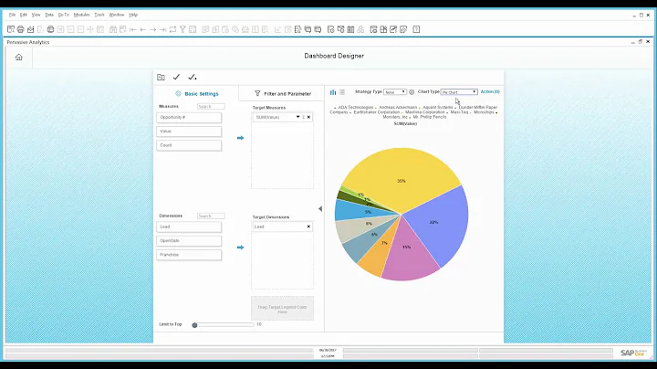Image resolution: width=657 pixels, height=369 pixels.
Task: Click ADA Technologies legend entry
Action: [x=354, y=108]
